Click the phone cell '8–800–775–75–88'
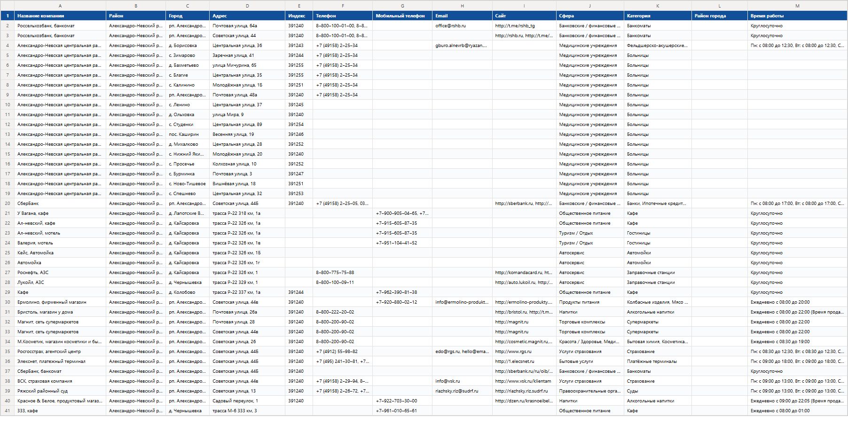The image size is (848, 424). (x=343, y=273)
